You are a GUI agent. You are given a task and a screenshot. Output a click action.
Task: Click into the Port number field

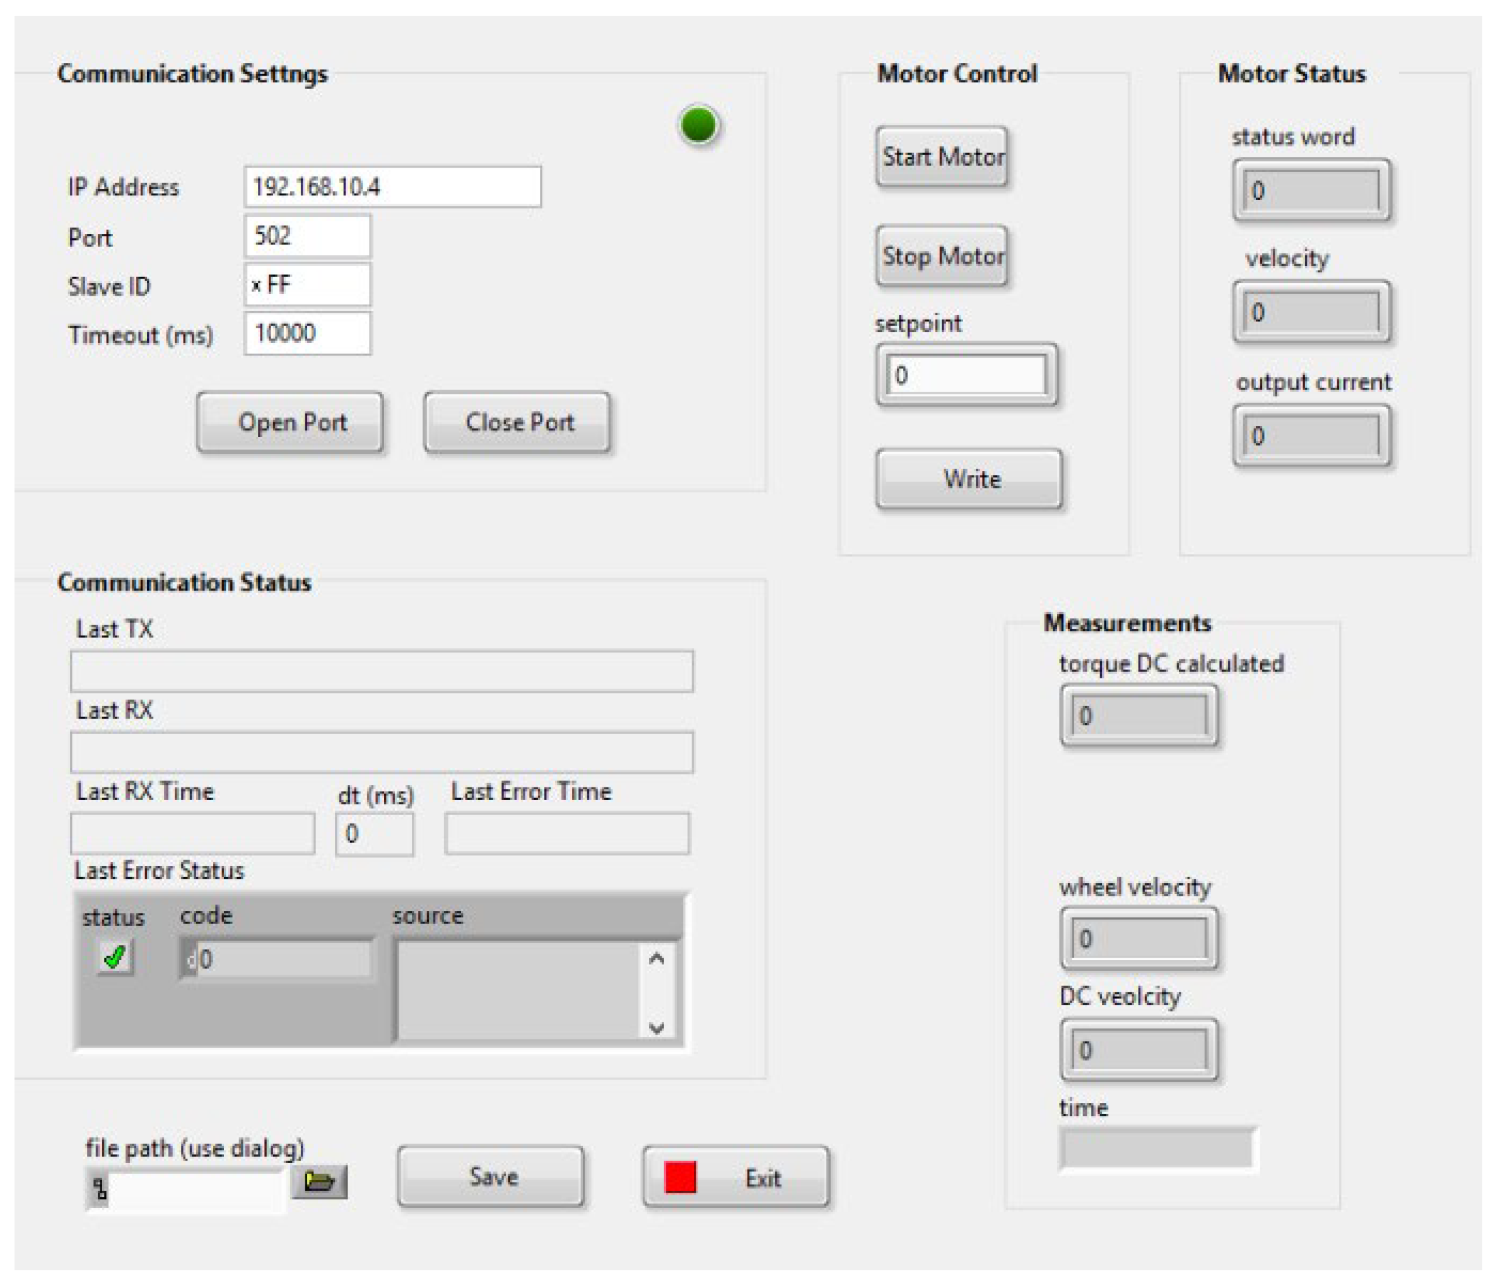pos(308,236)
